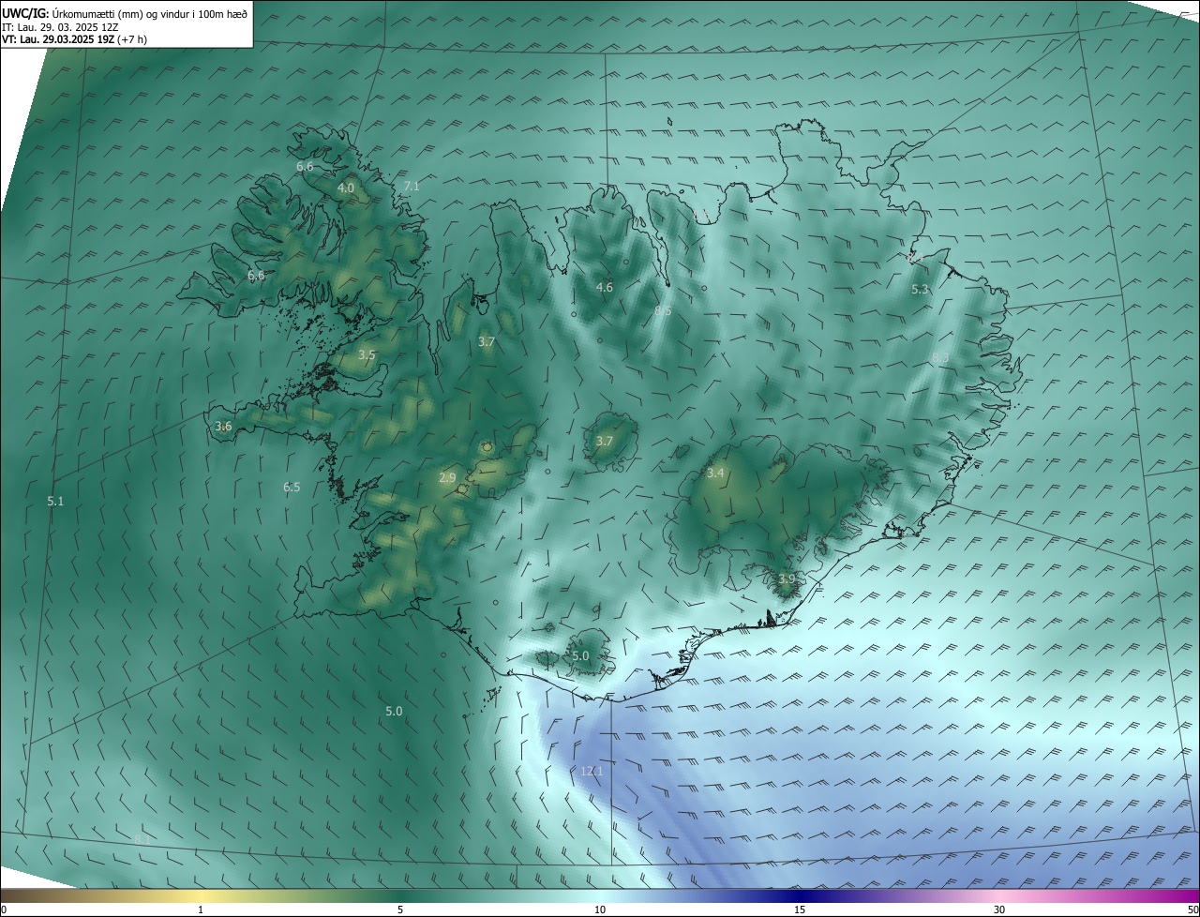Click the colorbar tick label 5

pos(400,909)
